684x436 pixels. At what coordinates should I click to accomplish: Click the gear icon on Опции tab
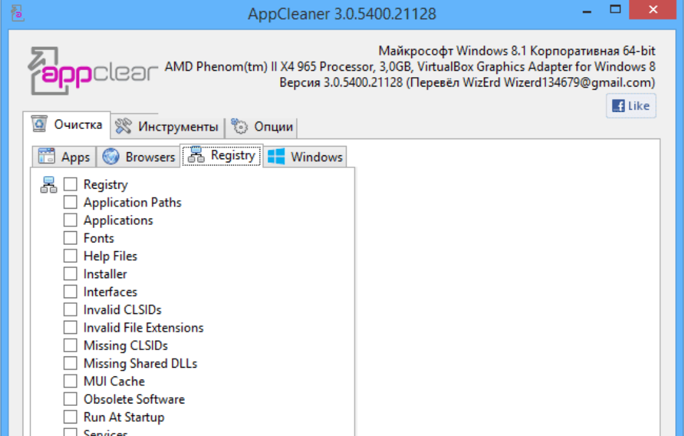(239, 127)
